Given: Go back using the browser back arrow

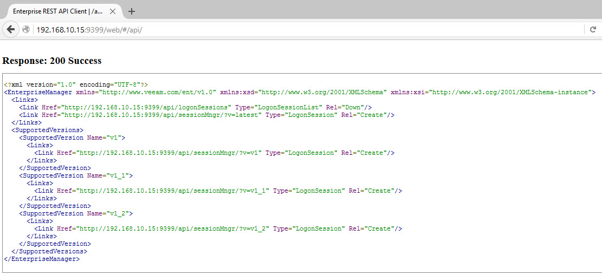Looking at the screenshot, I should coord(10,29).
